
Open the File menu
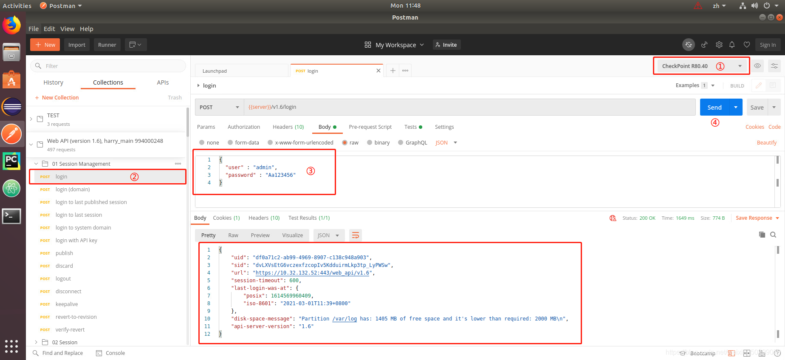34,28
